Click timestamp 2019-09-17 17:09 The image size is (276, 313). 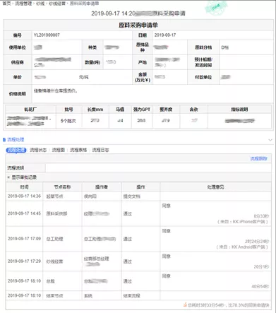(x=24, y=239)
